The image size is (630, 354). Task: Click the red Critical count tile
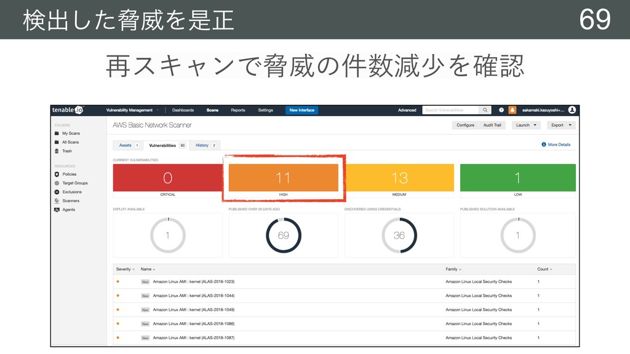168,178
